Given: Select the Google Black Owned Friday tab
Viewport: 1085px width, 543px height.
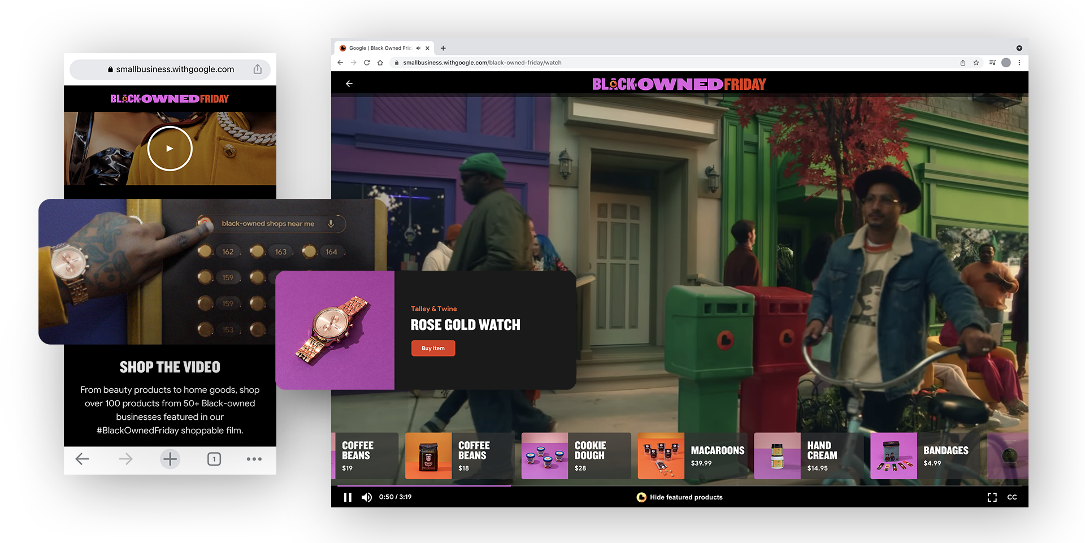Looking at the screenshot, I should pyautogui.click(x=384, y=48).
